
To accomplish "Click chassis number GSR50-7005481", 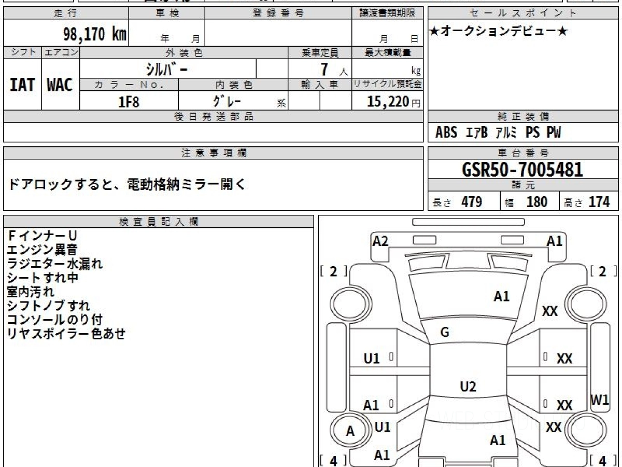I will (522, 170).
